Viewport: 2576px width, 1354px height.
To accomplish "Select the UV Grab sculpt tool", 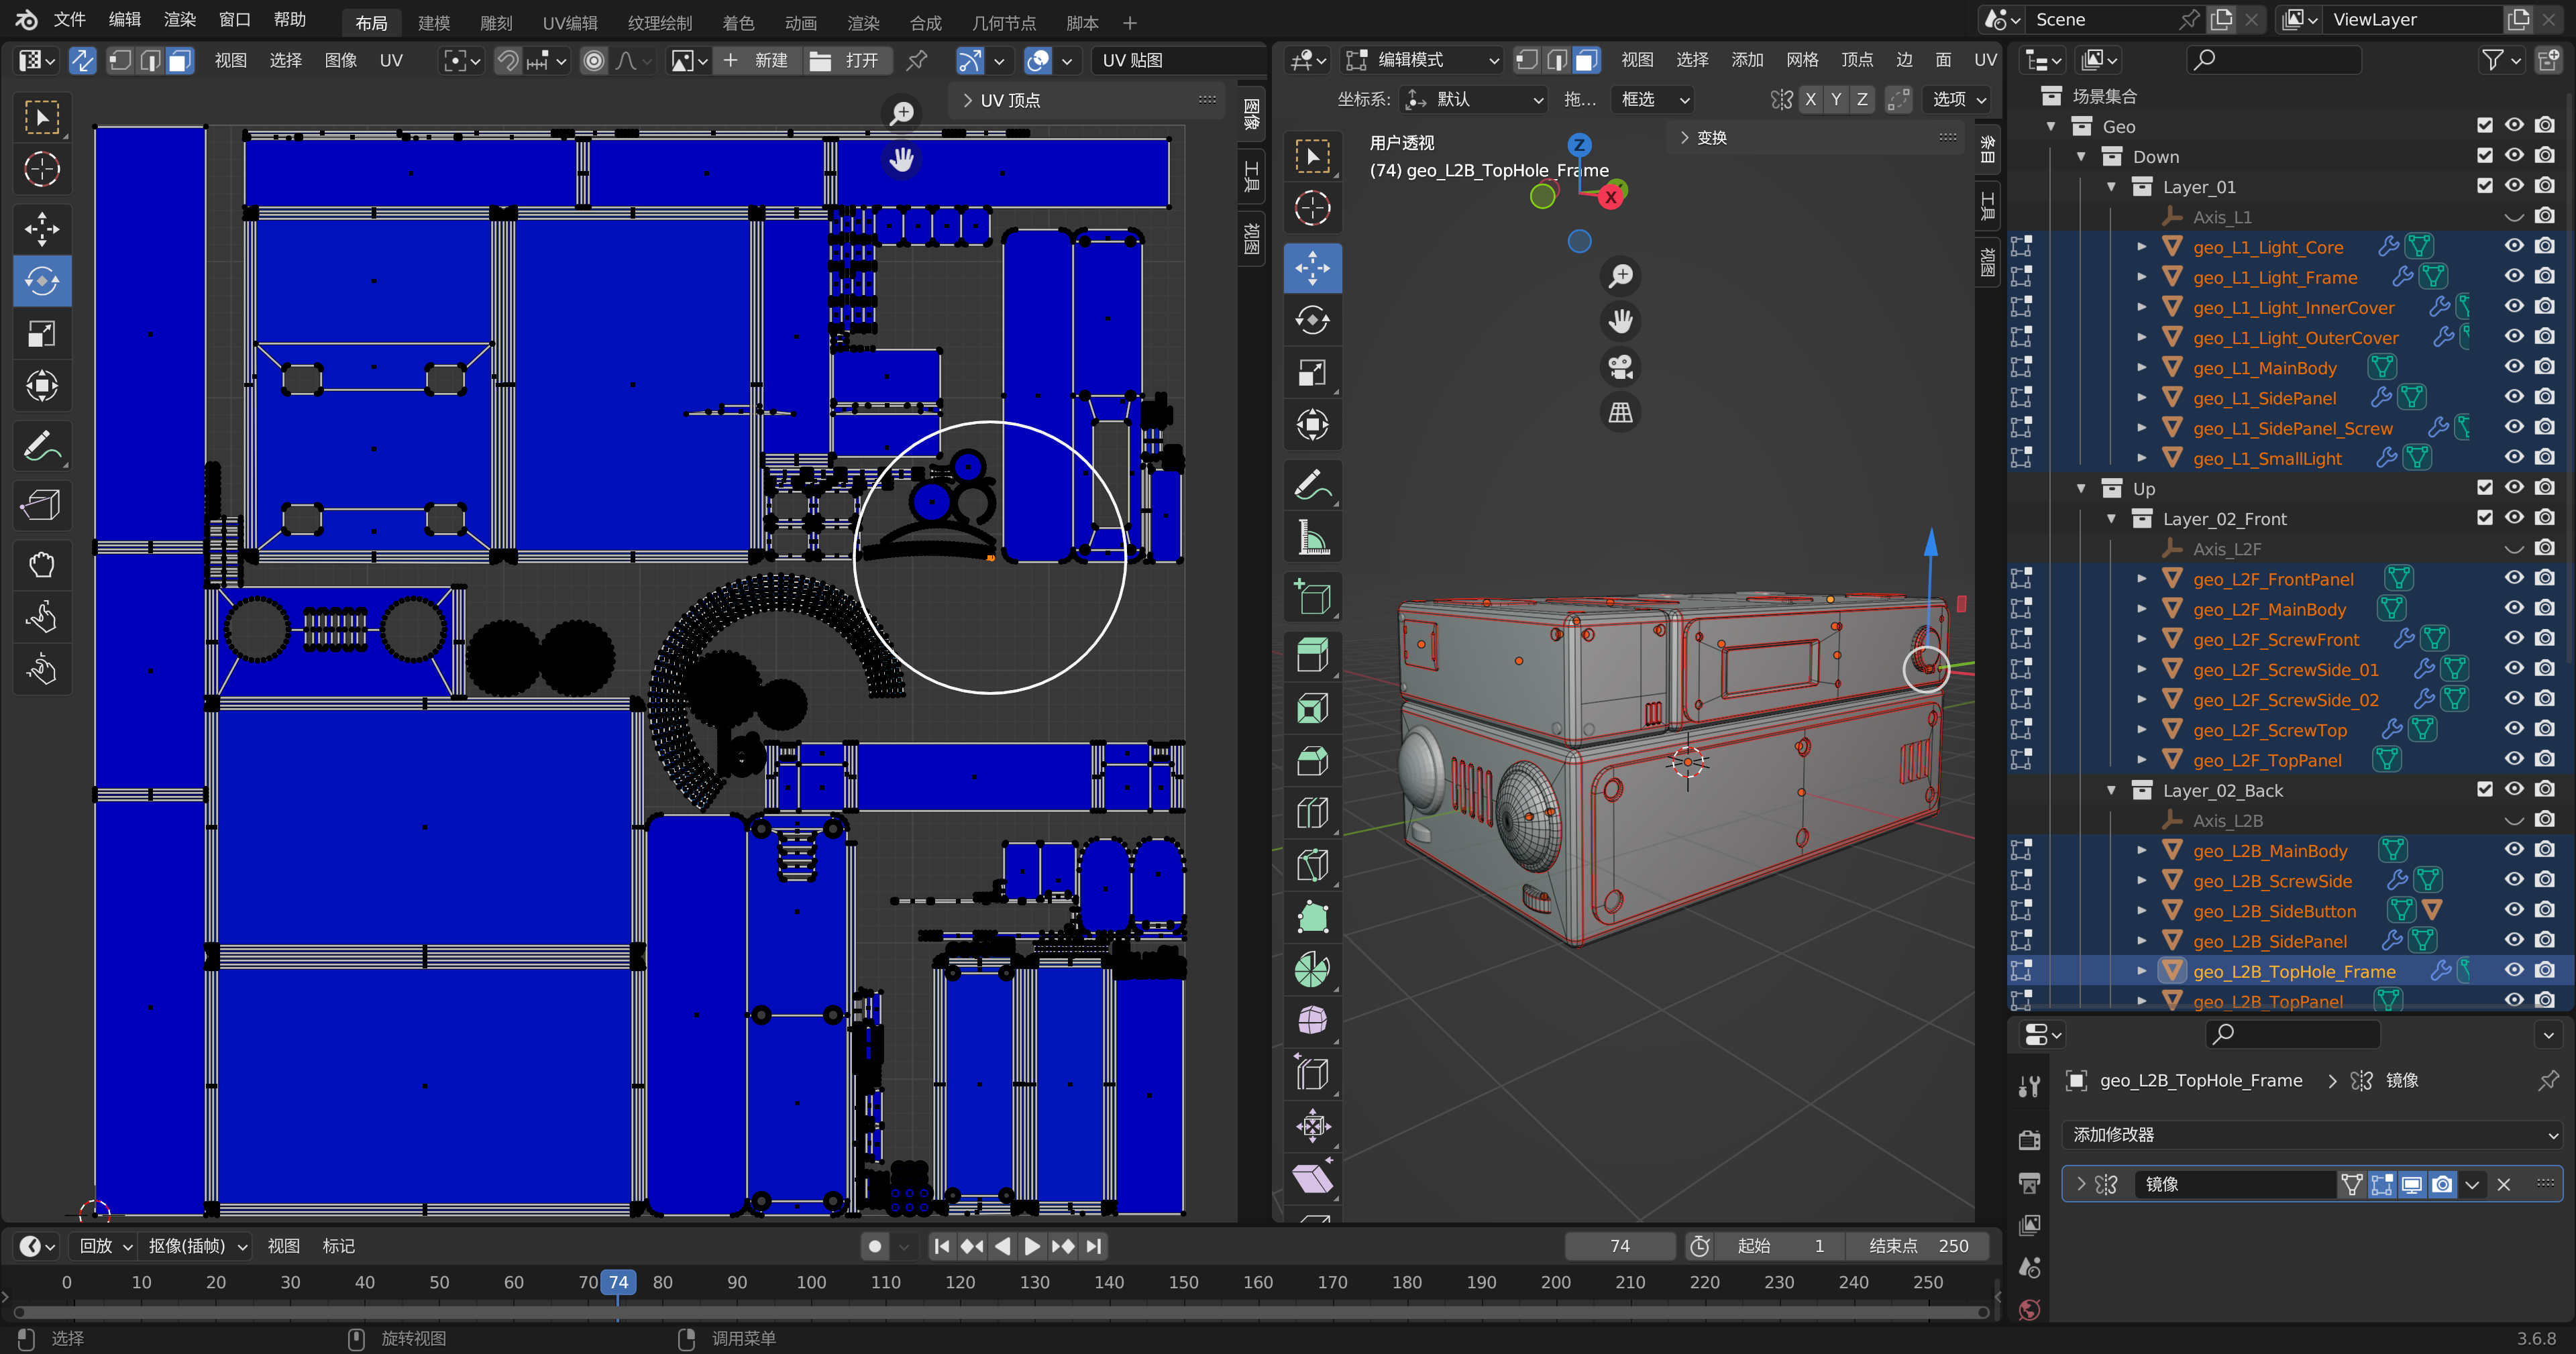I will point(41,564).
